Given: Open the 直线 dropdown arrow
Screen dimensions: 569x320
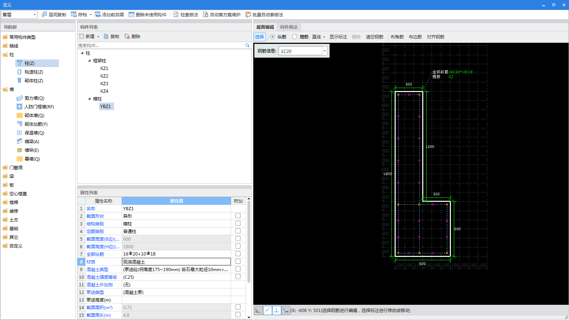Looking at the screenshot, I should pos(324,37).
